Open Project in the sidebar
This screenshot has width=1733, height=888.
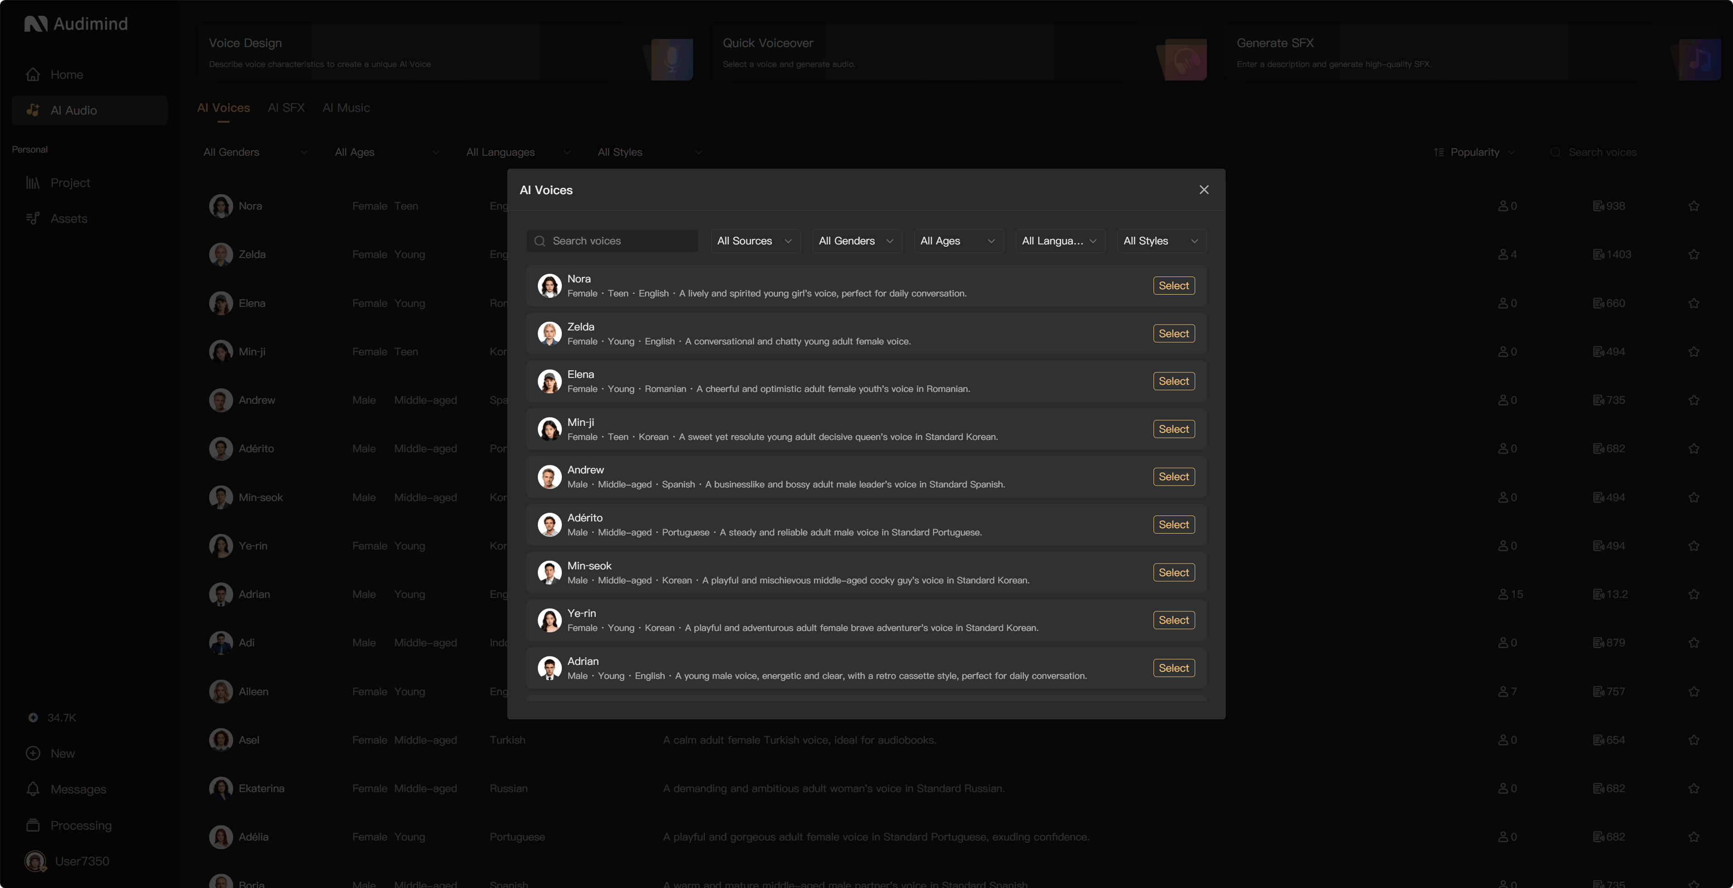pyautogui.click(x=90, y=183)
